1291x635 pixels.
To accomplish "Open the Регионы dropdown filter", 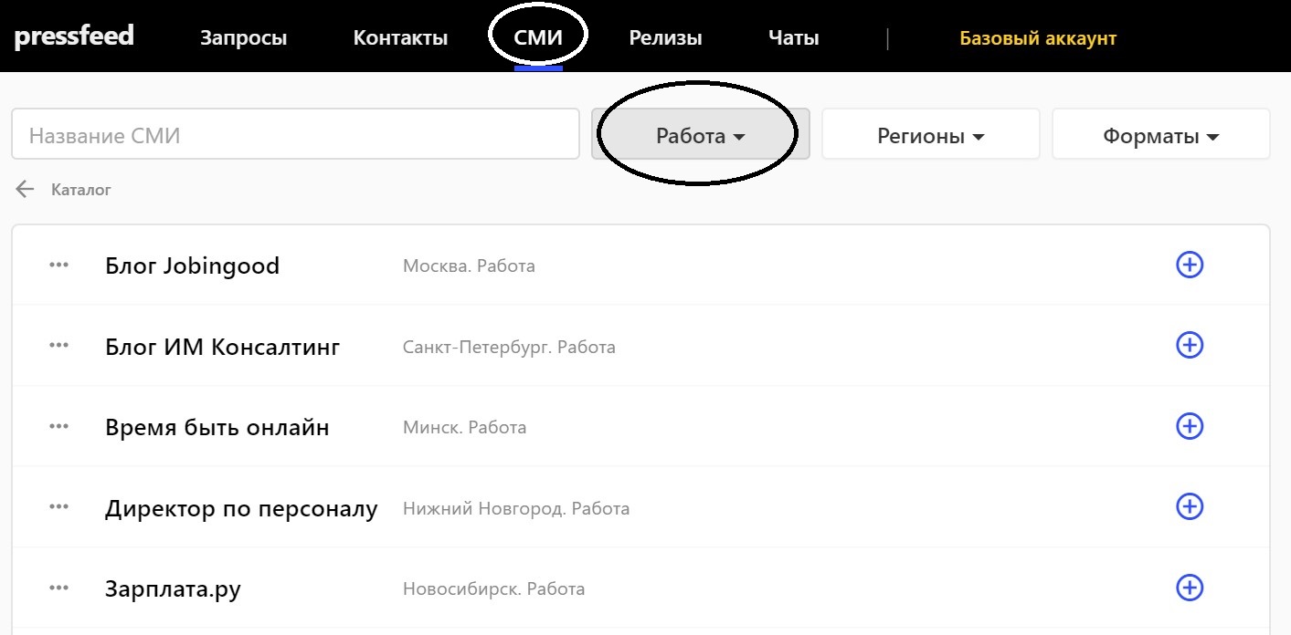I will tap(930, 136).
